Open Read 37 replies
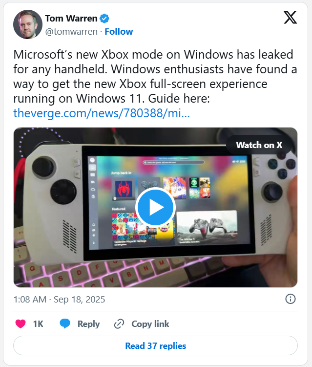312x367 pixels. (156, 345)
